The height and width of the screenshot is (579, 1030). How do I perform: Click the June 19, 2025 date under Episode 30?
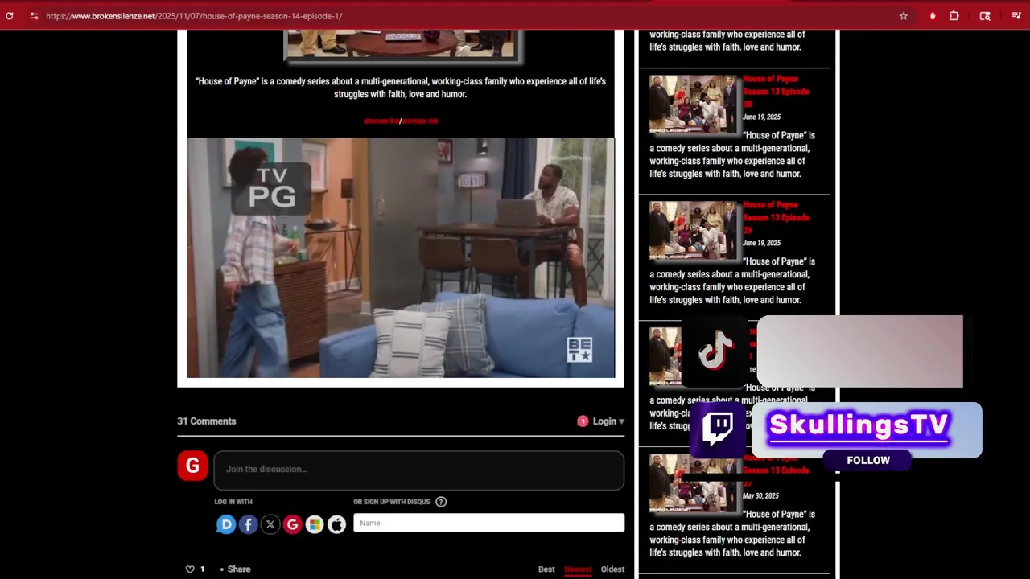[x=761, y=117]
